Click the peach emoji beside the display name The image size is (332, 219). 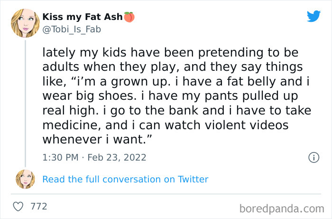(129, 17)
